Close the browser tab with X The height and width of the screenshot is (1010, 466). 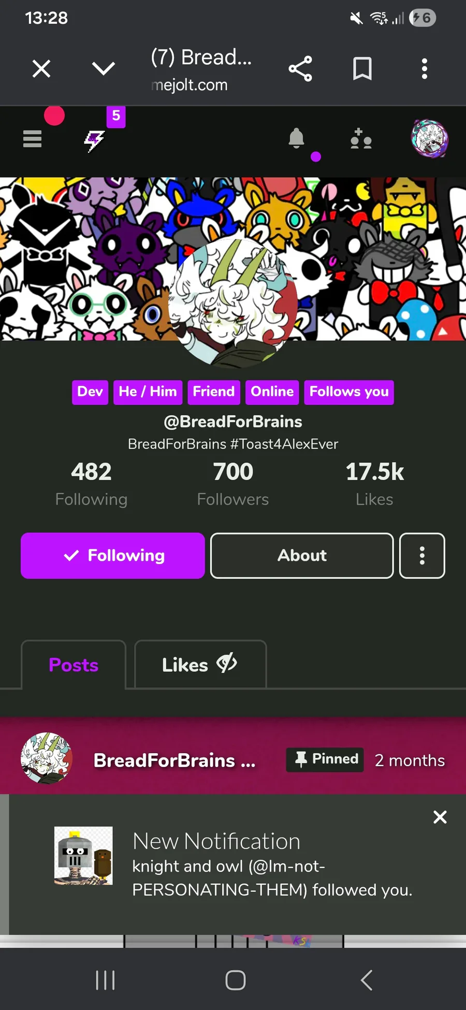41,68
